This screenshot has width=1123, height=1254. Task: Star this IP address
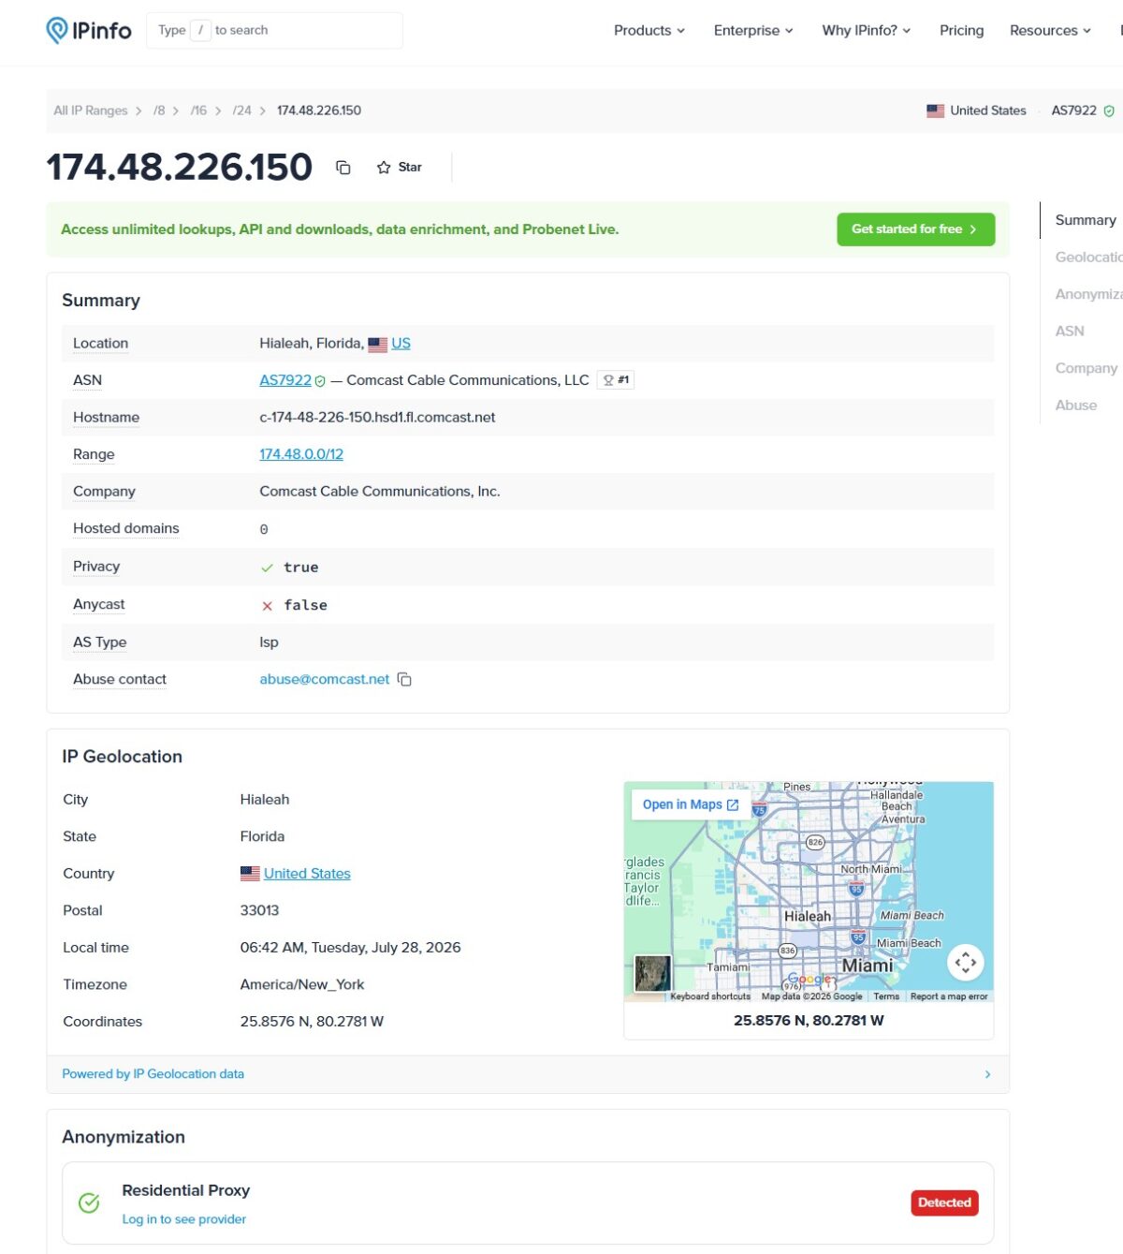point(400,168)
